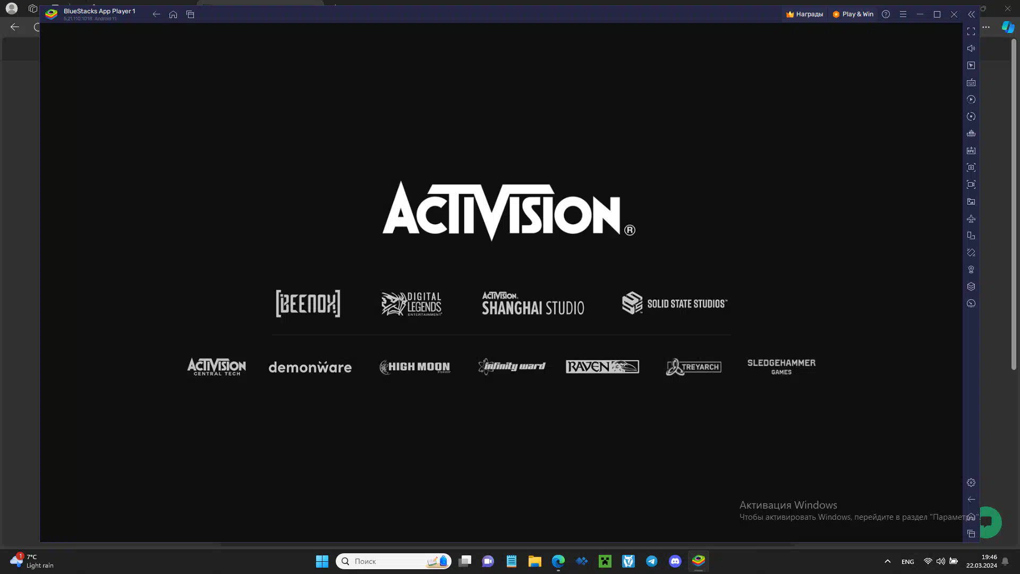This screenshot has width=1020, height=574.
Task: Click the tabs icon in BlueStacks title bar
Action: tap(190, 14)
